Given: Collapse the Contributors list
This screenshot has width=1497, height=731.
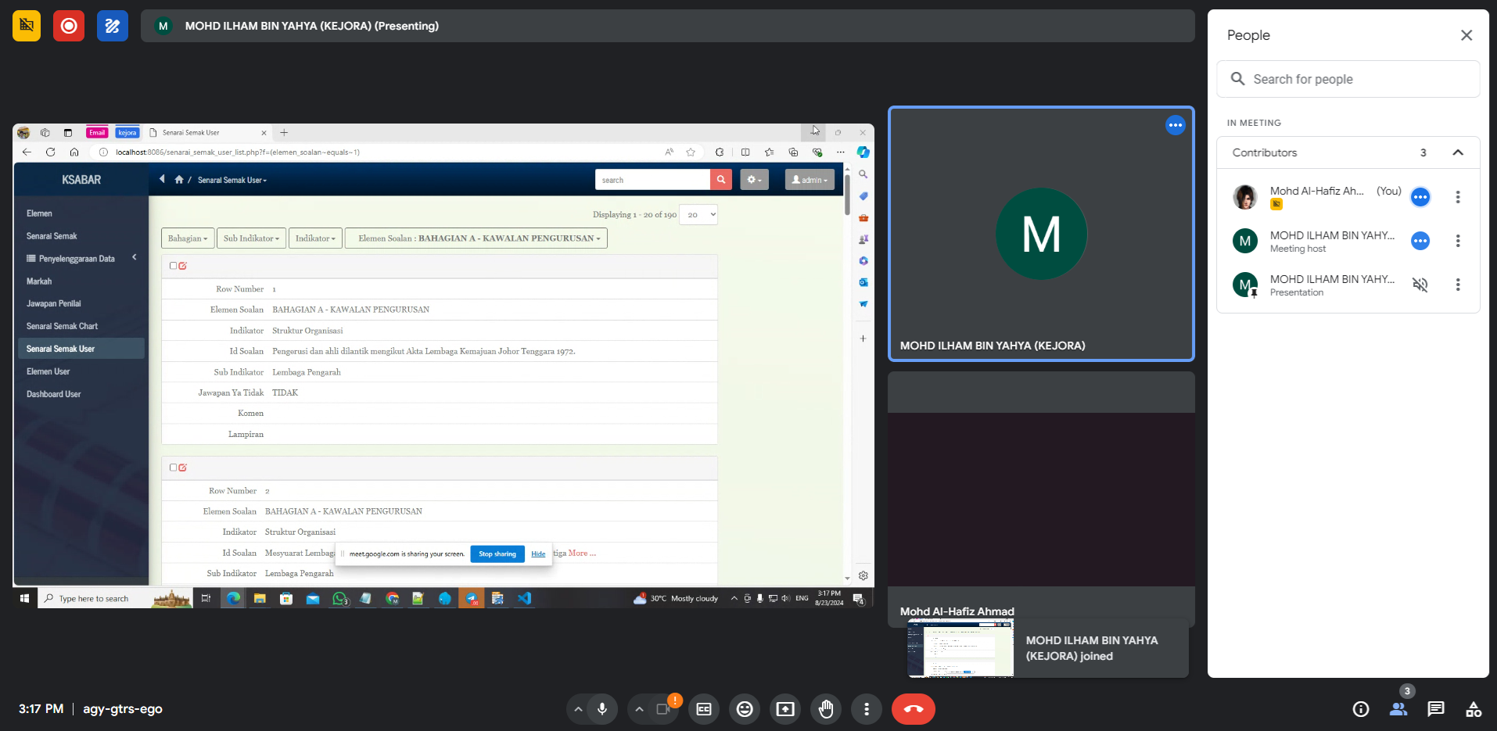Looking at the screenshot, I should 1458,152.
